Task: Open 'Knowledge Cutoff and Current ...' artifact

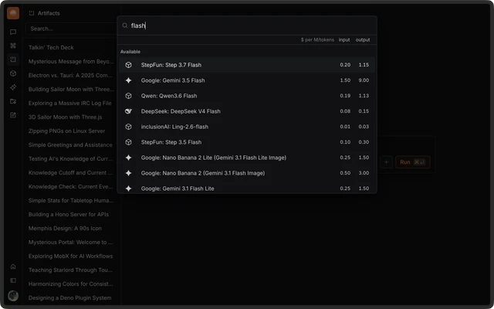Action: [x=71, y=173]
